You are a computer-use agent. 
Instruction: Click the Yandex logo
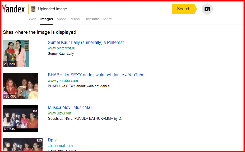(x=13, y=9)
